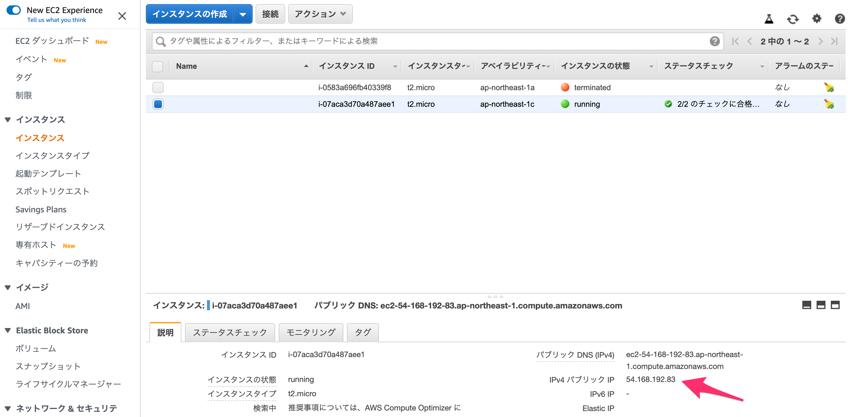
Task: Click the refresh icon in the toolbar
Action: 793,19
